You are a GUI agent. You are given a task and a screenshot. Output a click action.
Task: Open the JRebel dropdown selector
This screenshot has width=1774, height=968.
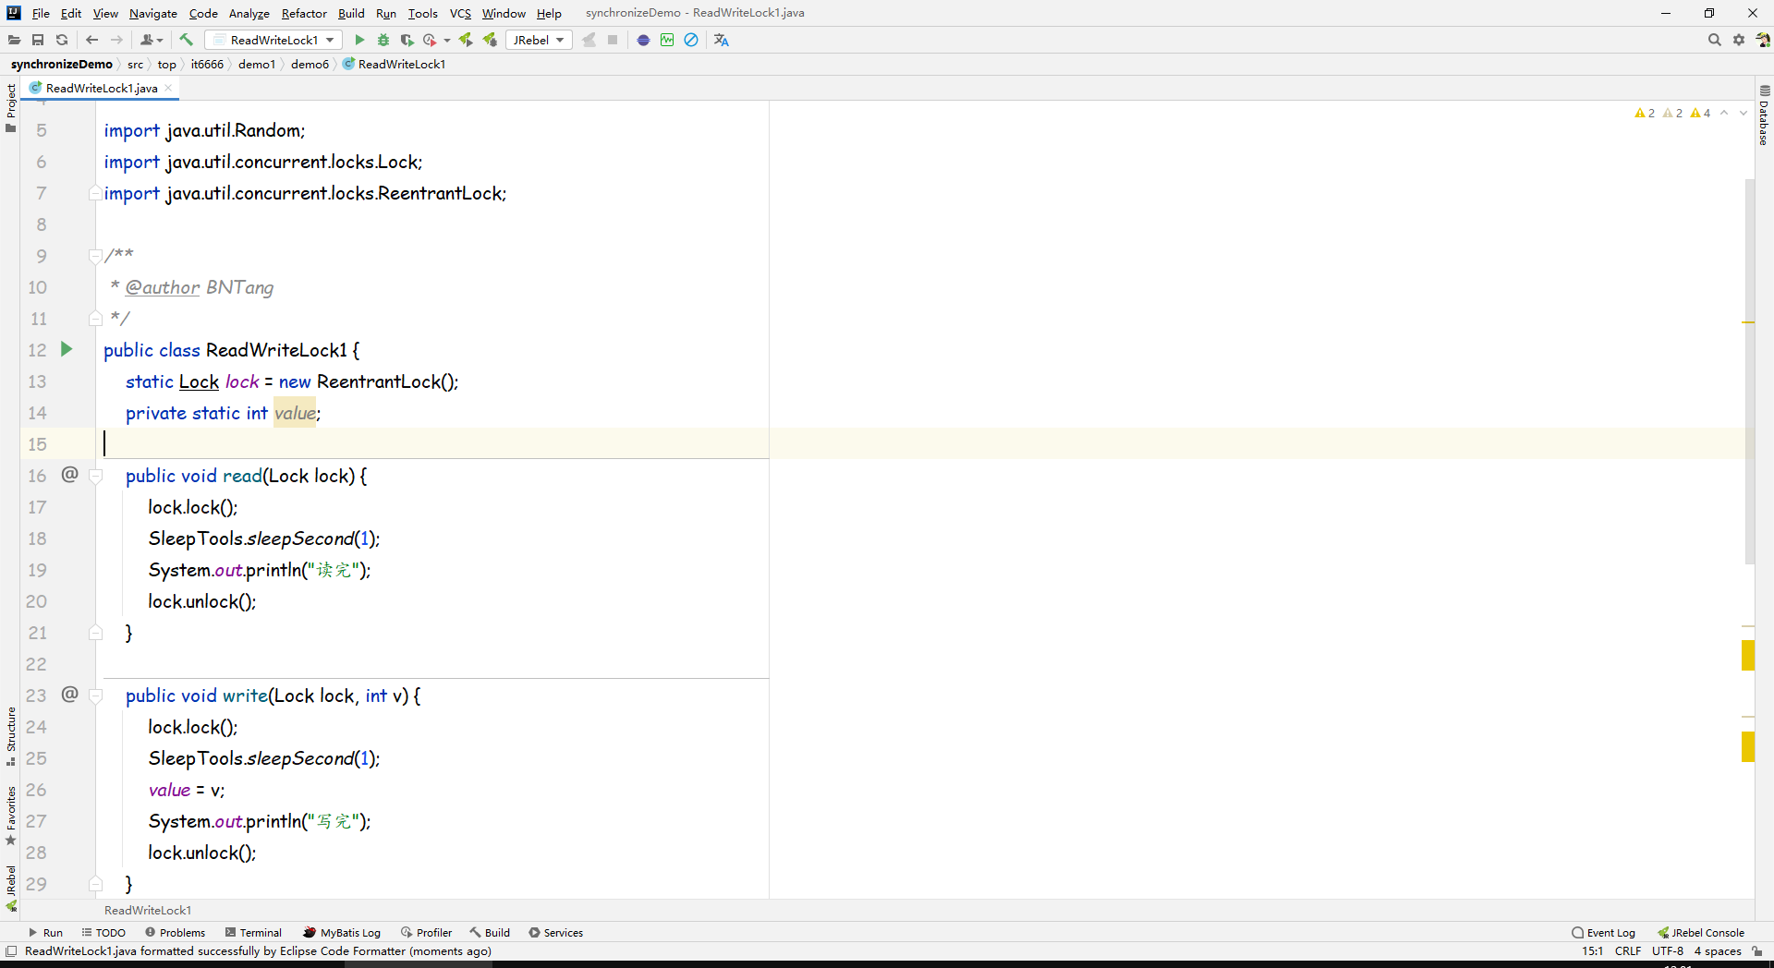(x=539, y=40)
